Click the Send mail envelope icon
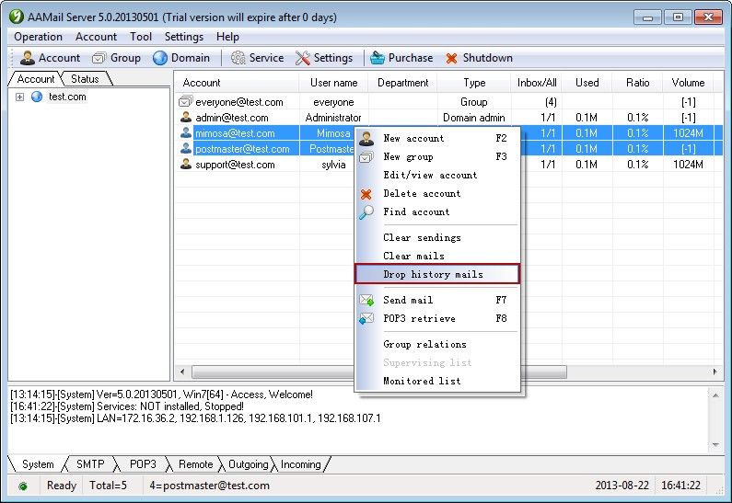Screen dimensions: 732x503 click(366, 300)
